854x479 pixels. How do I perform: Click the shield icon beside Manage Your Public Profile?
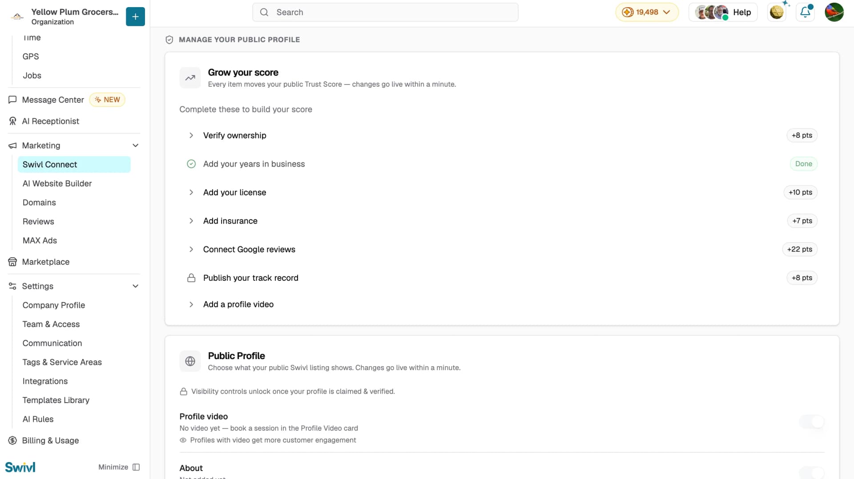click(x=169, y=40)
